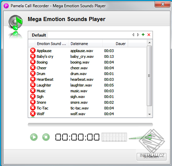
Task: Click the drum.wav file name
Action: pos(78,74)
